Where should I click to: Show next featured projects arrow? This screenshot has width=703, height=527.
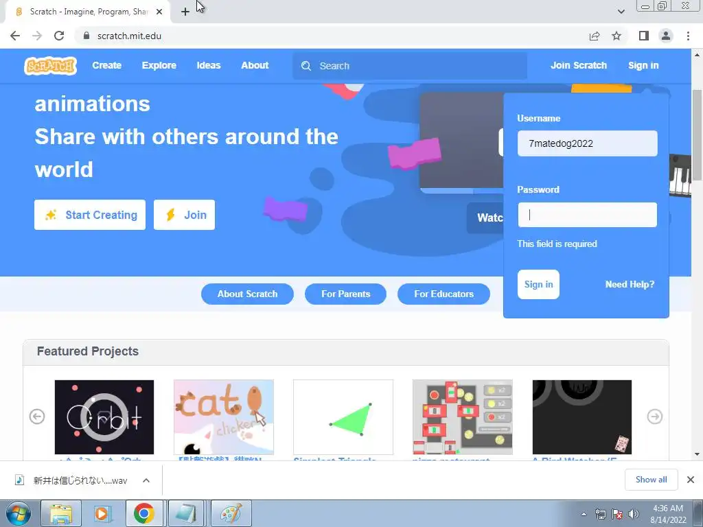tap(654, 417)
